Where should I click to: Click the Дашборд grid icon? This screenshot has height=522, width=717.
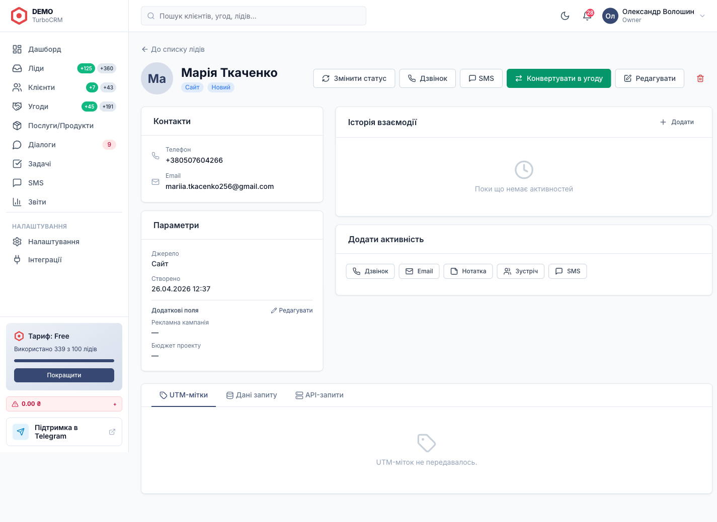pyautogui.click(x=17, y=49)
